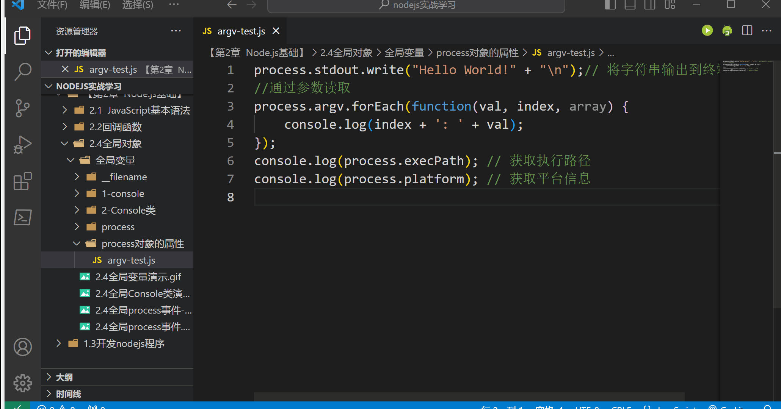The width and height of the screenshot is (781, 409).
Task: Open the title bar overflow menu ellipsis
Action: [174, 5]
